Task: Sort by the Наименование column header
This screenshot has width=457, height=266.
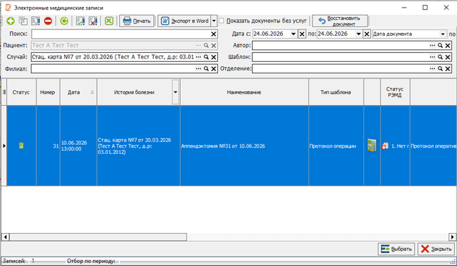Action: tap(244, 92)
